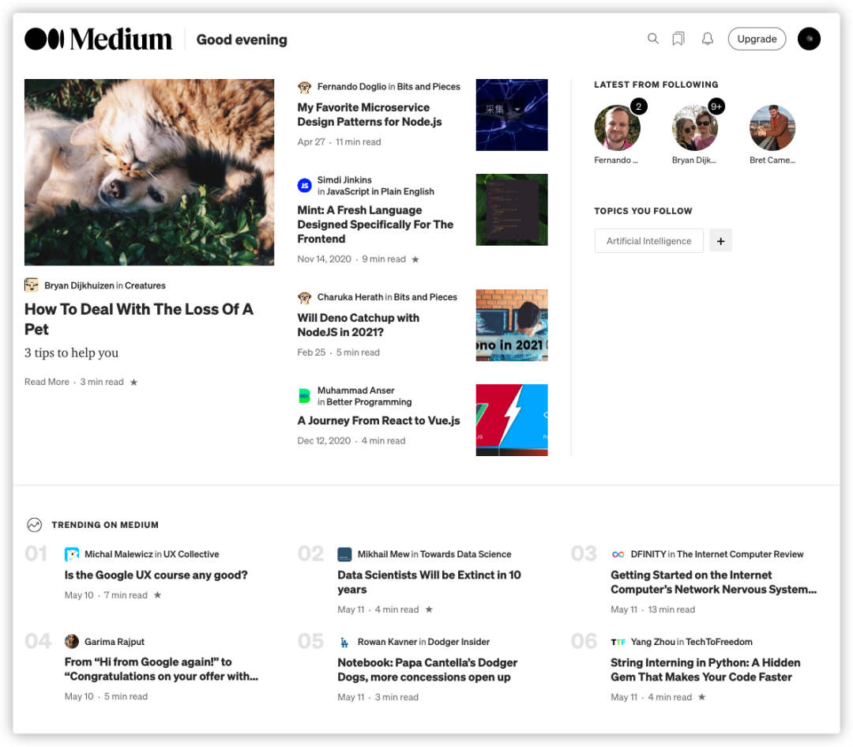853x747 pixels.
Task: Open Bryan Dijk... avatar with 9+ badge
Action: pos(695,127)
